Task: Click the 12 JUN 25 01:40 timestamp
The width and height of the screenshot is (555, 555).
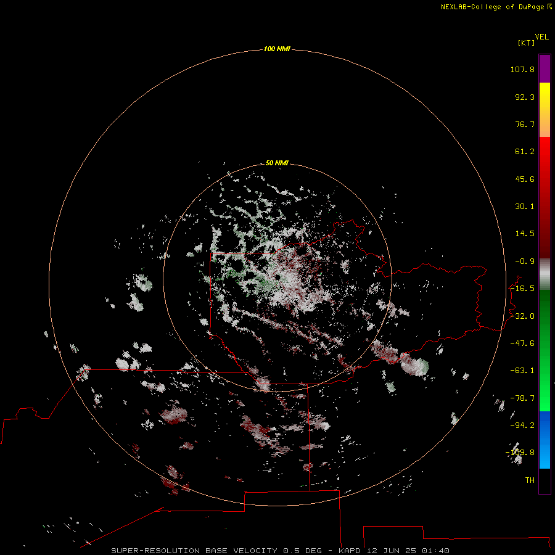Action: pos(408,551)
